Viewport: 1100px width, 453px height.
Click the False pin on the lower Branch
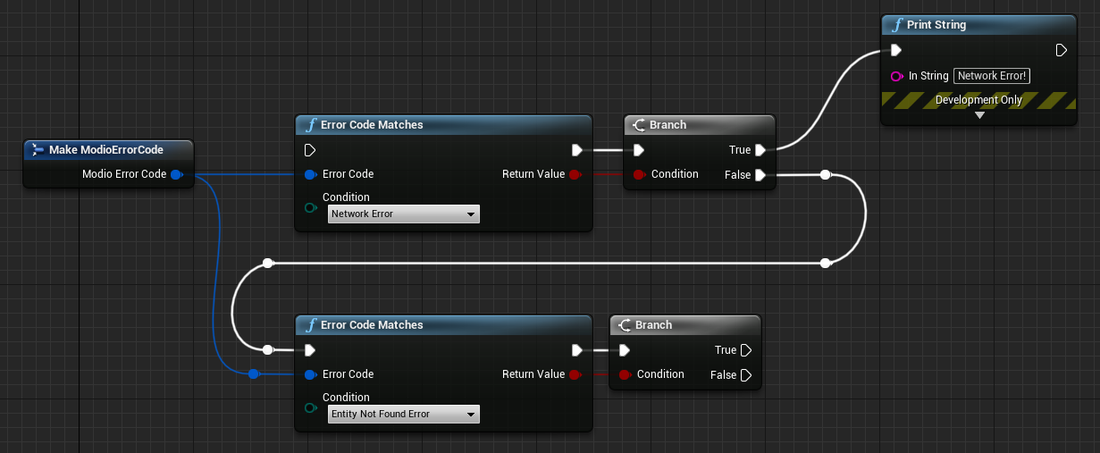[746, 375]
